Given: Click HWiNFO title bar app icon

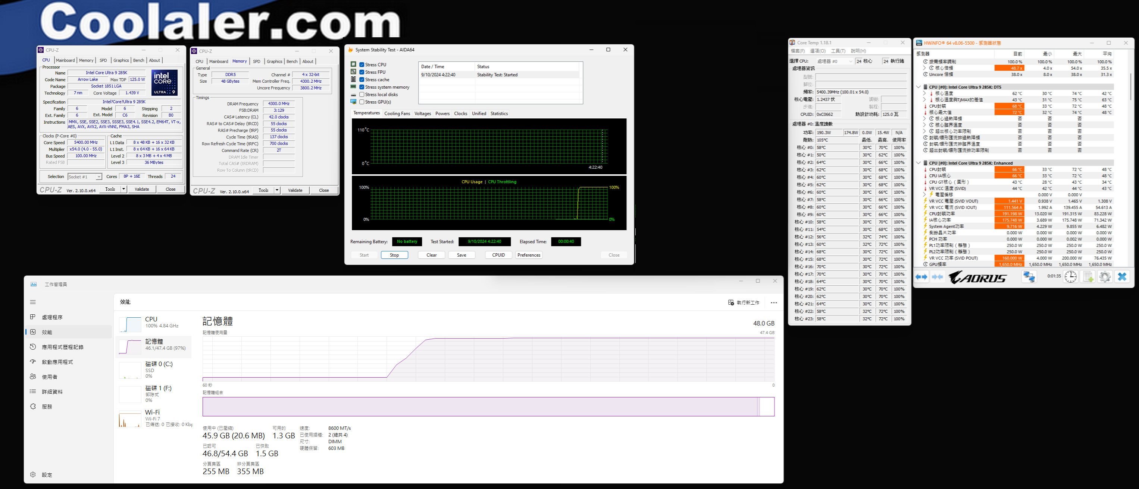Looking at the screenshot, I should point(919,43).
